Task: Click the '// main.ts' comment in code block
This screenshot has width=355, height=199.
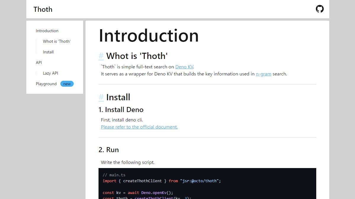Action: point(114,175)
